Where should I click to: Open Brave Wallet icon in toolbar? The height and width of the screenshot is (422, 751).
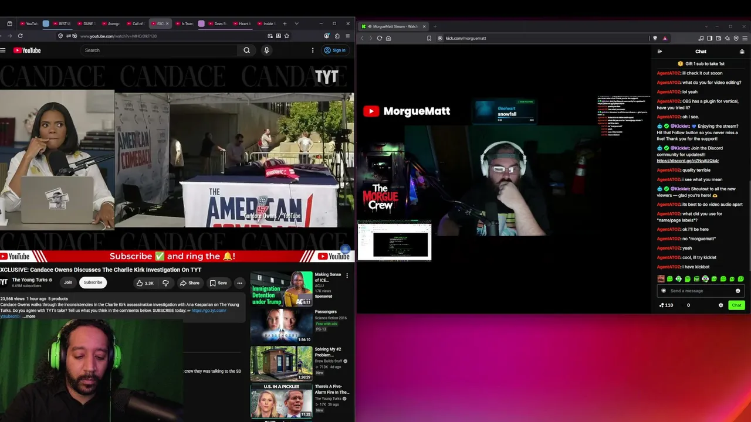(718, 38)
